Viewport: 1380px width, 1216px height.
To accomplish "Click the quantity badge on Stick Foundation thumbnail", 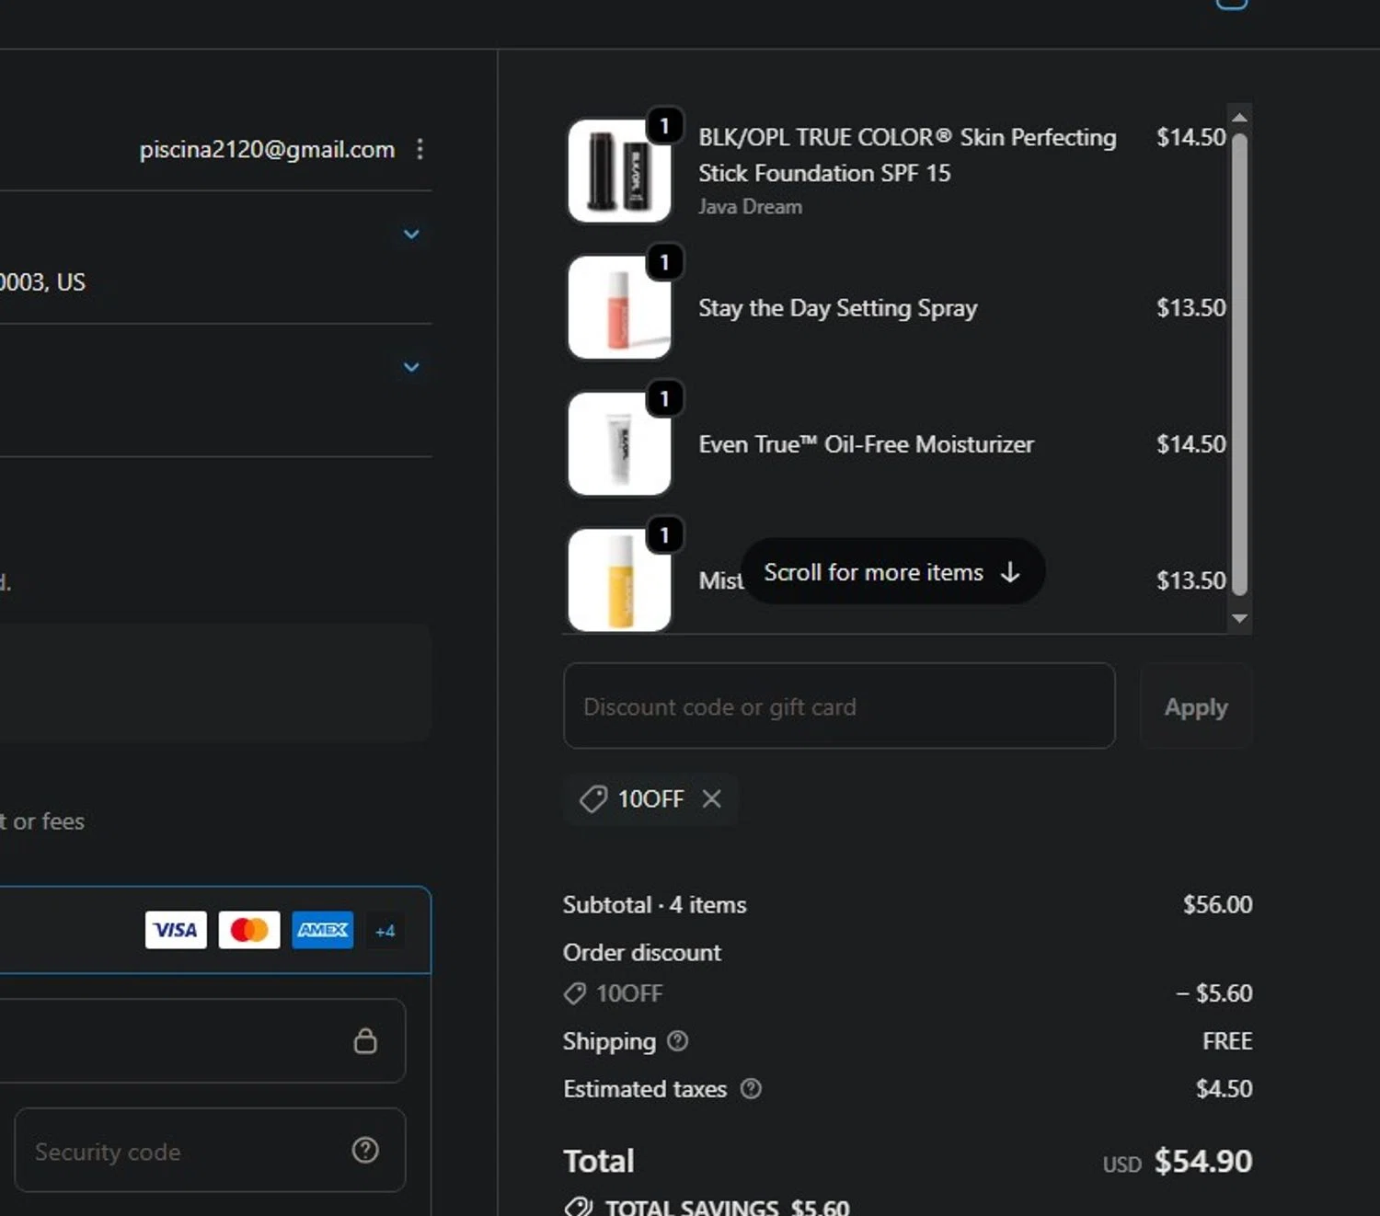I will [x=664, y=126].
